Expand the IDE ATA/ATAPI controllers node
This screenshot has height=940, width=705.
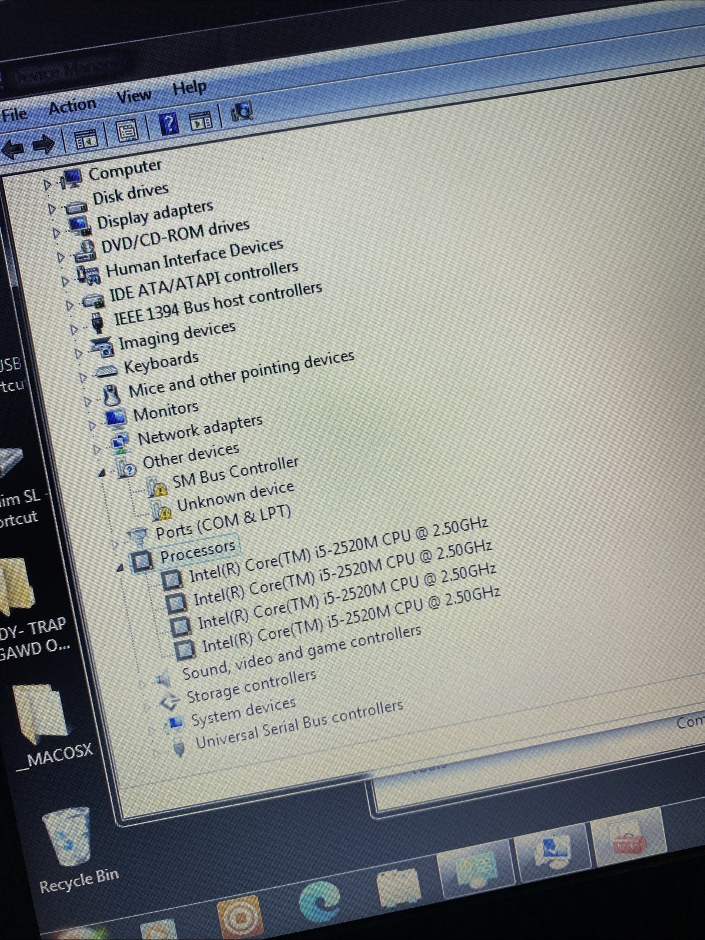(x=69, y=305)
